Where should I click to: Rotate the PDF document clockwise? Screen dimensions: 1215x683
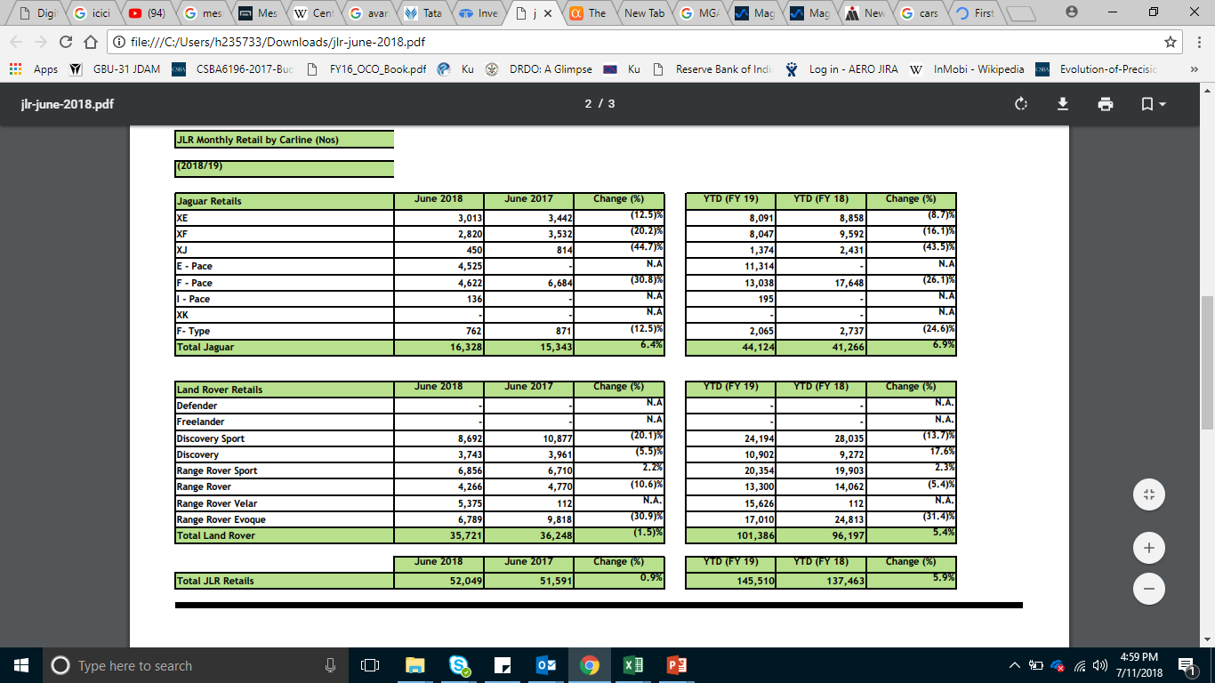point(1020,104)
